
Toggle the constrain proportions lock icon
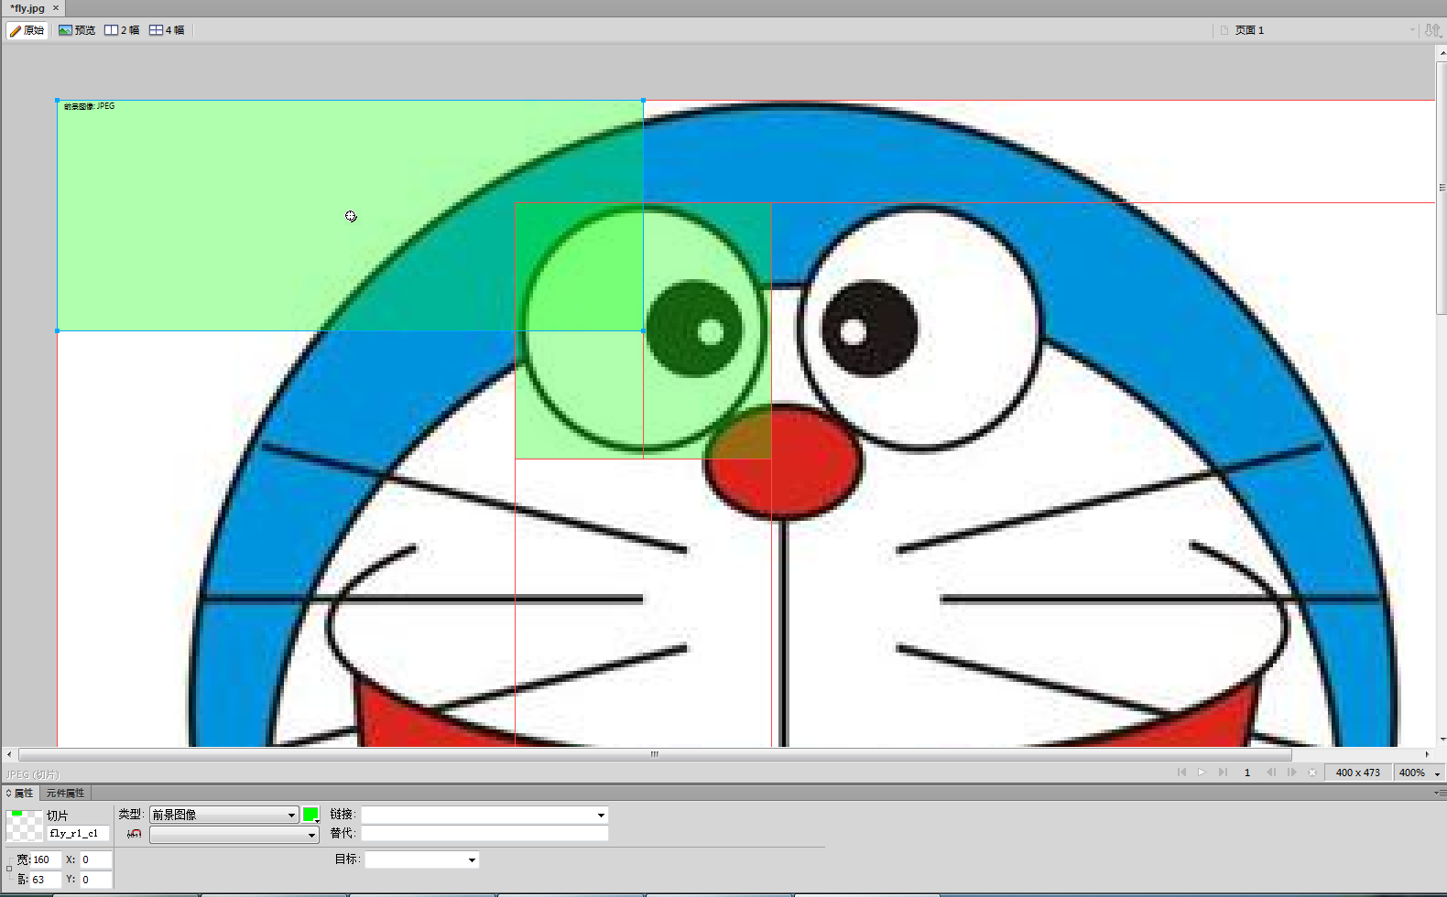9,869
